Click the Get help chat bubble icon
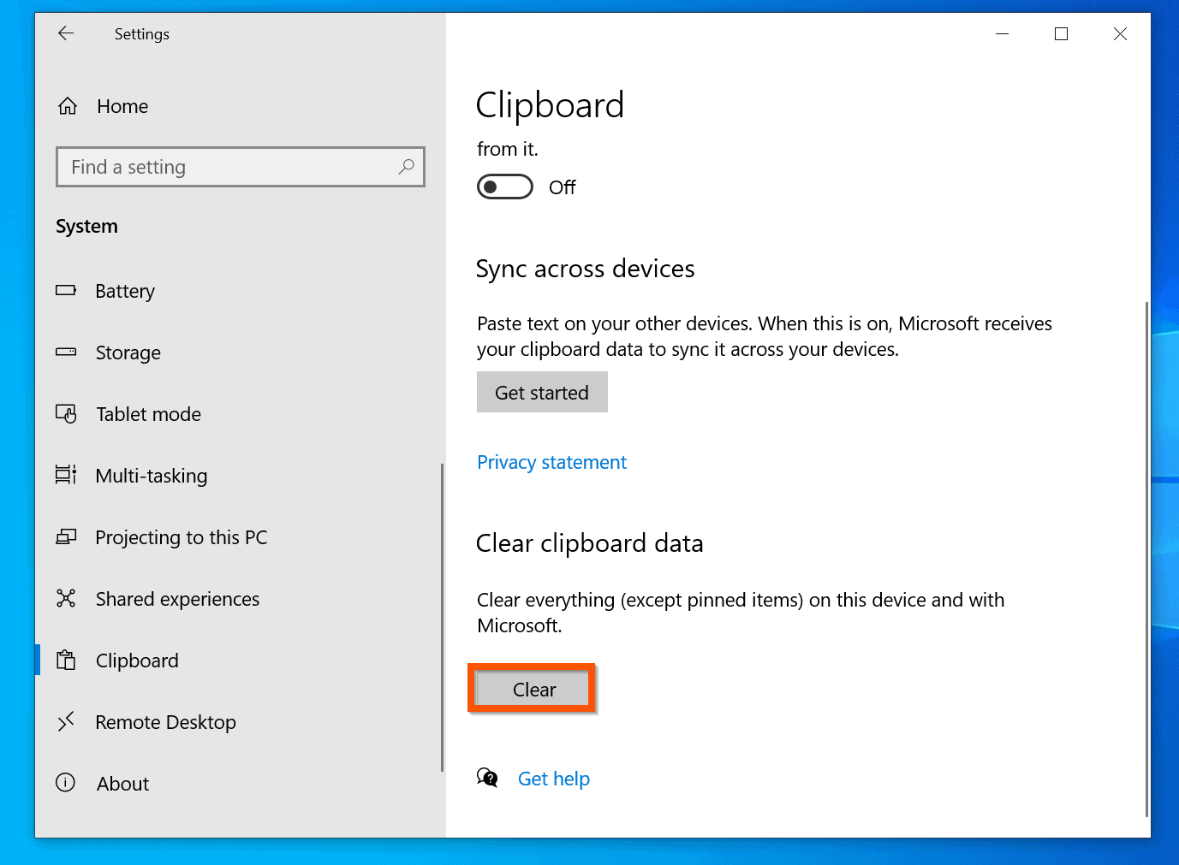The image size is (1179, 865). [486, 778]
